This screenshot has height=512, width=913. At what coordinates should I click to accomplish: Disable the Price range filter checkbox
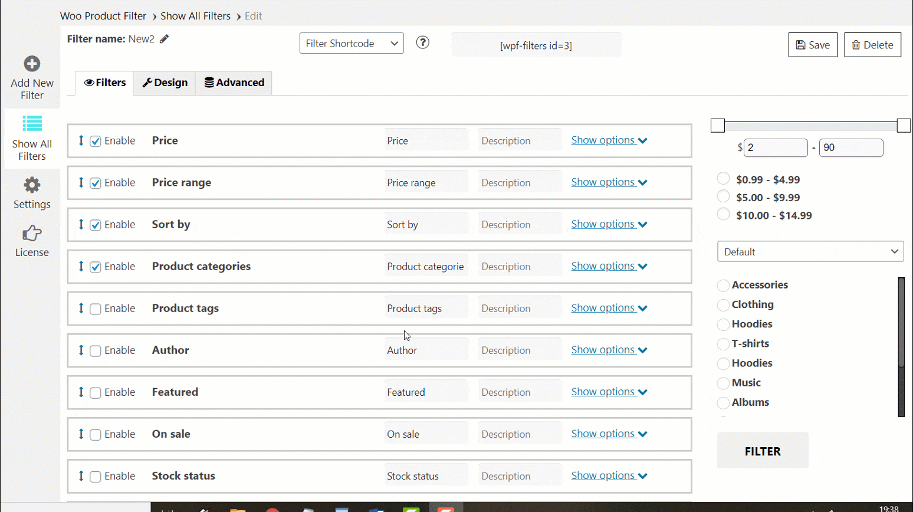(96, 183)
